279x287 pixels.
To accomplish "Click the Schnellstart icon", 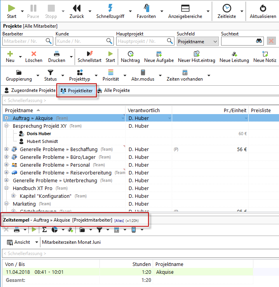I will (x=89, y=54).
